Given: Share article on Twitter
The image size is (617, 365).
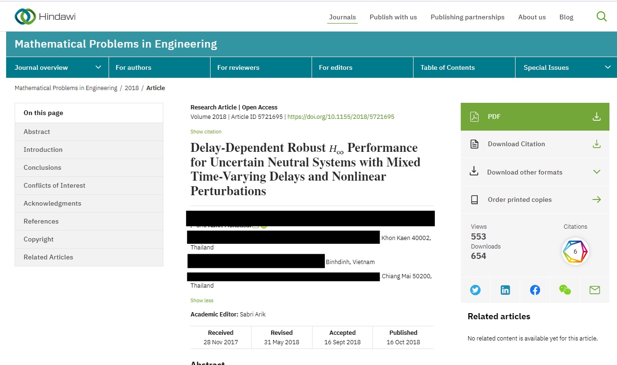Looking at the screenshot, I should click(x=475, y=290).
